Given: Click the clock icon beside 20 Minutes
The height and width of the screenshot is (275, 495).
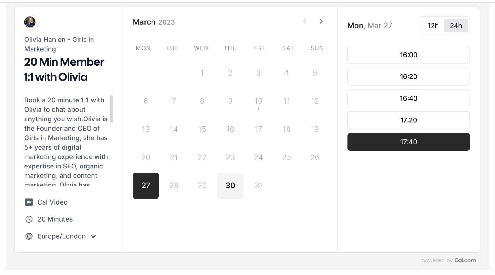Looking at the screenshot, I should pyautogui.click(x=29, y=219).
